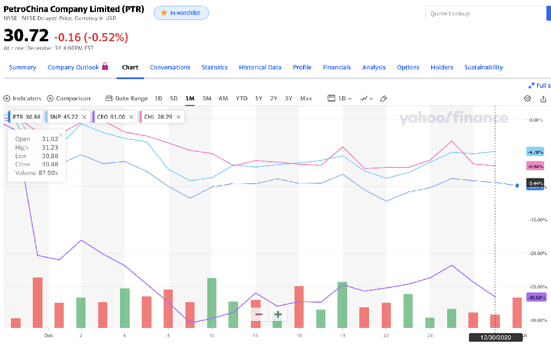Select the YTD time range

point(242,98)
